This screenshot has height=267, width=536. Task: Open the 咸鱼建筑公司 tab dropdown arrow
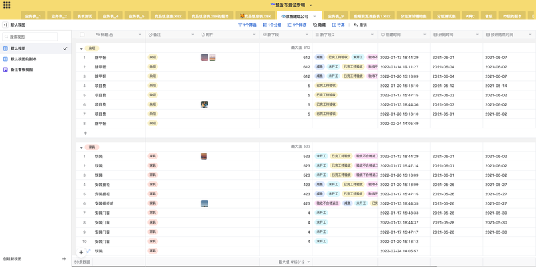pos(314,16)
